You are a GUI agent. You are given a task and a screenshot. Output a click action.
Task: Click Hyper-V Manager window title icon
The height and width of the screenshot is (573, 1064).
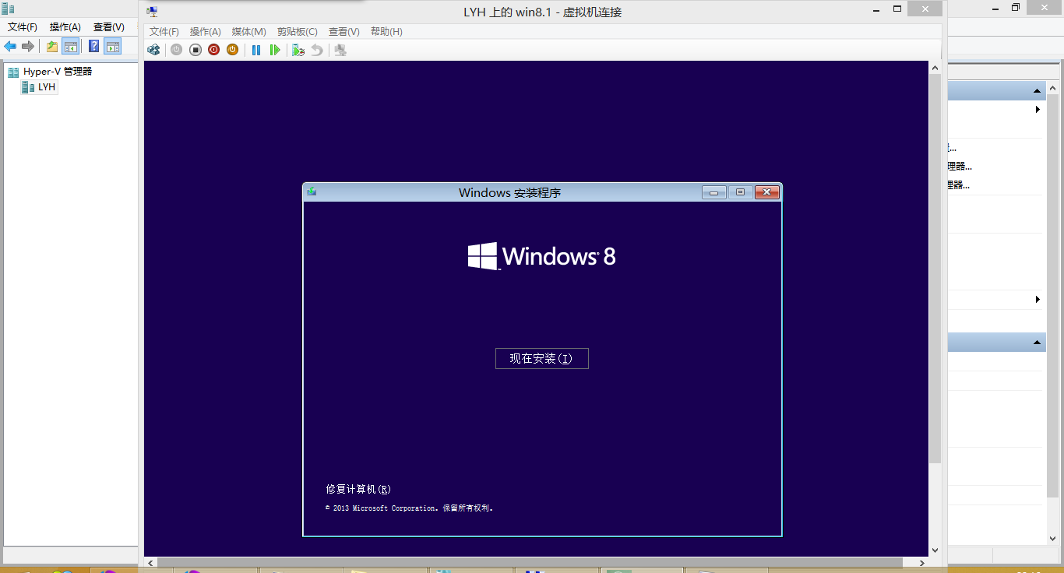point(8,9)
